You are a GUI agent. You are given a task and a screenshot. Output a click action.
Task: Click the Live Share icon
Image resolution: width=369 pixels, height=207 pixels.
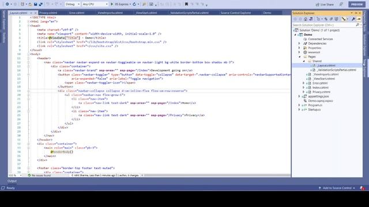(318, 5)
